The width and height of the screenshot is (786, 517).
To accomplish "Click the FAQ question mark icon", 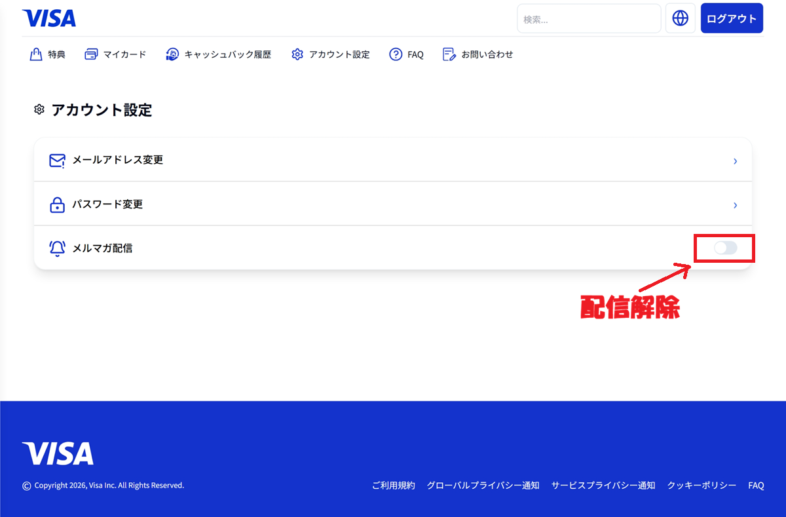I will tap(396, 54).
